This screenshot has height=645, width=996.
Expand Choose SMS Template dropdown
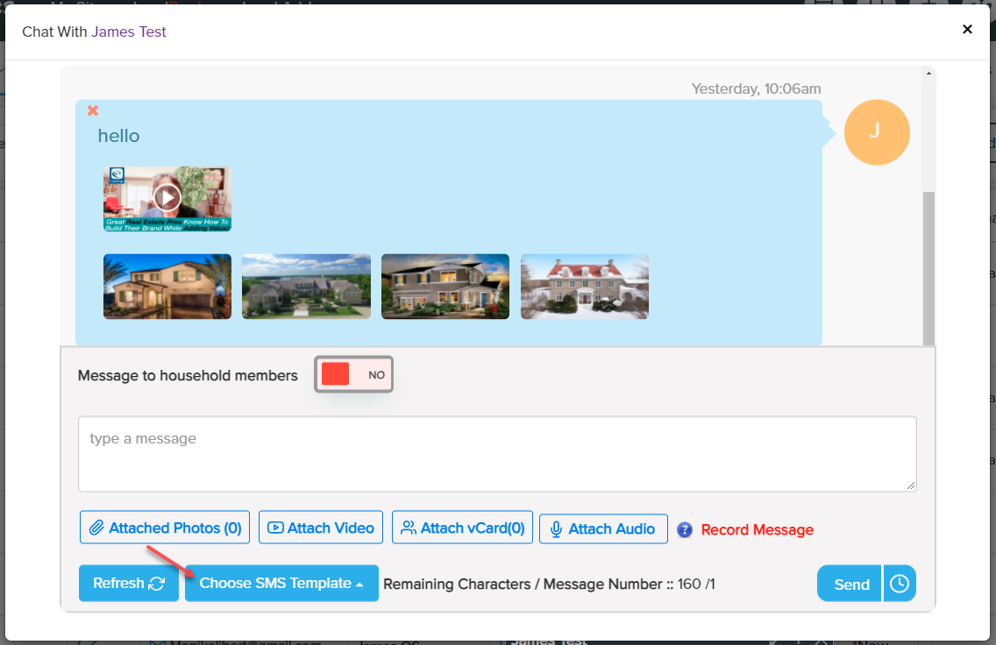click(x=281, y=584)
